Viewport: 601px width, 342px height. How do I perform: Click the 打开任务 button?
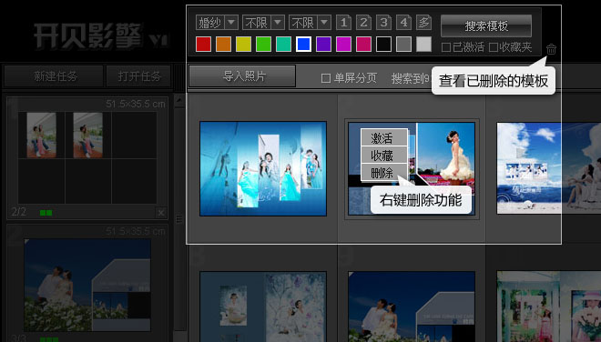[138, 76]
